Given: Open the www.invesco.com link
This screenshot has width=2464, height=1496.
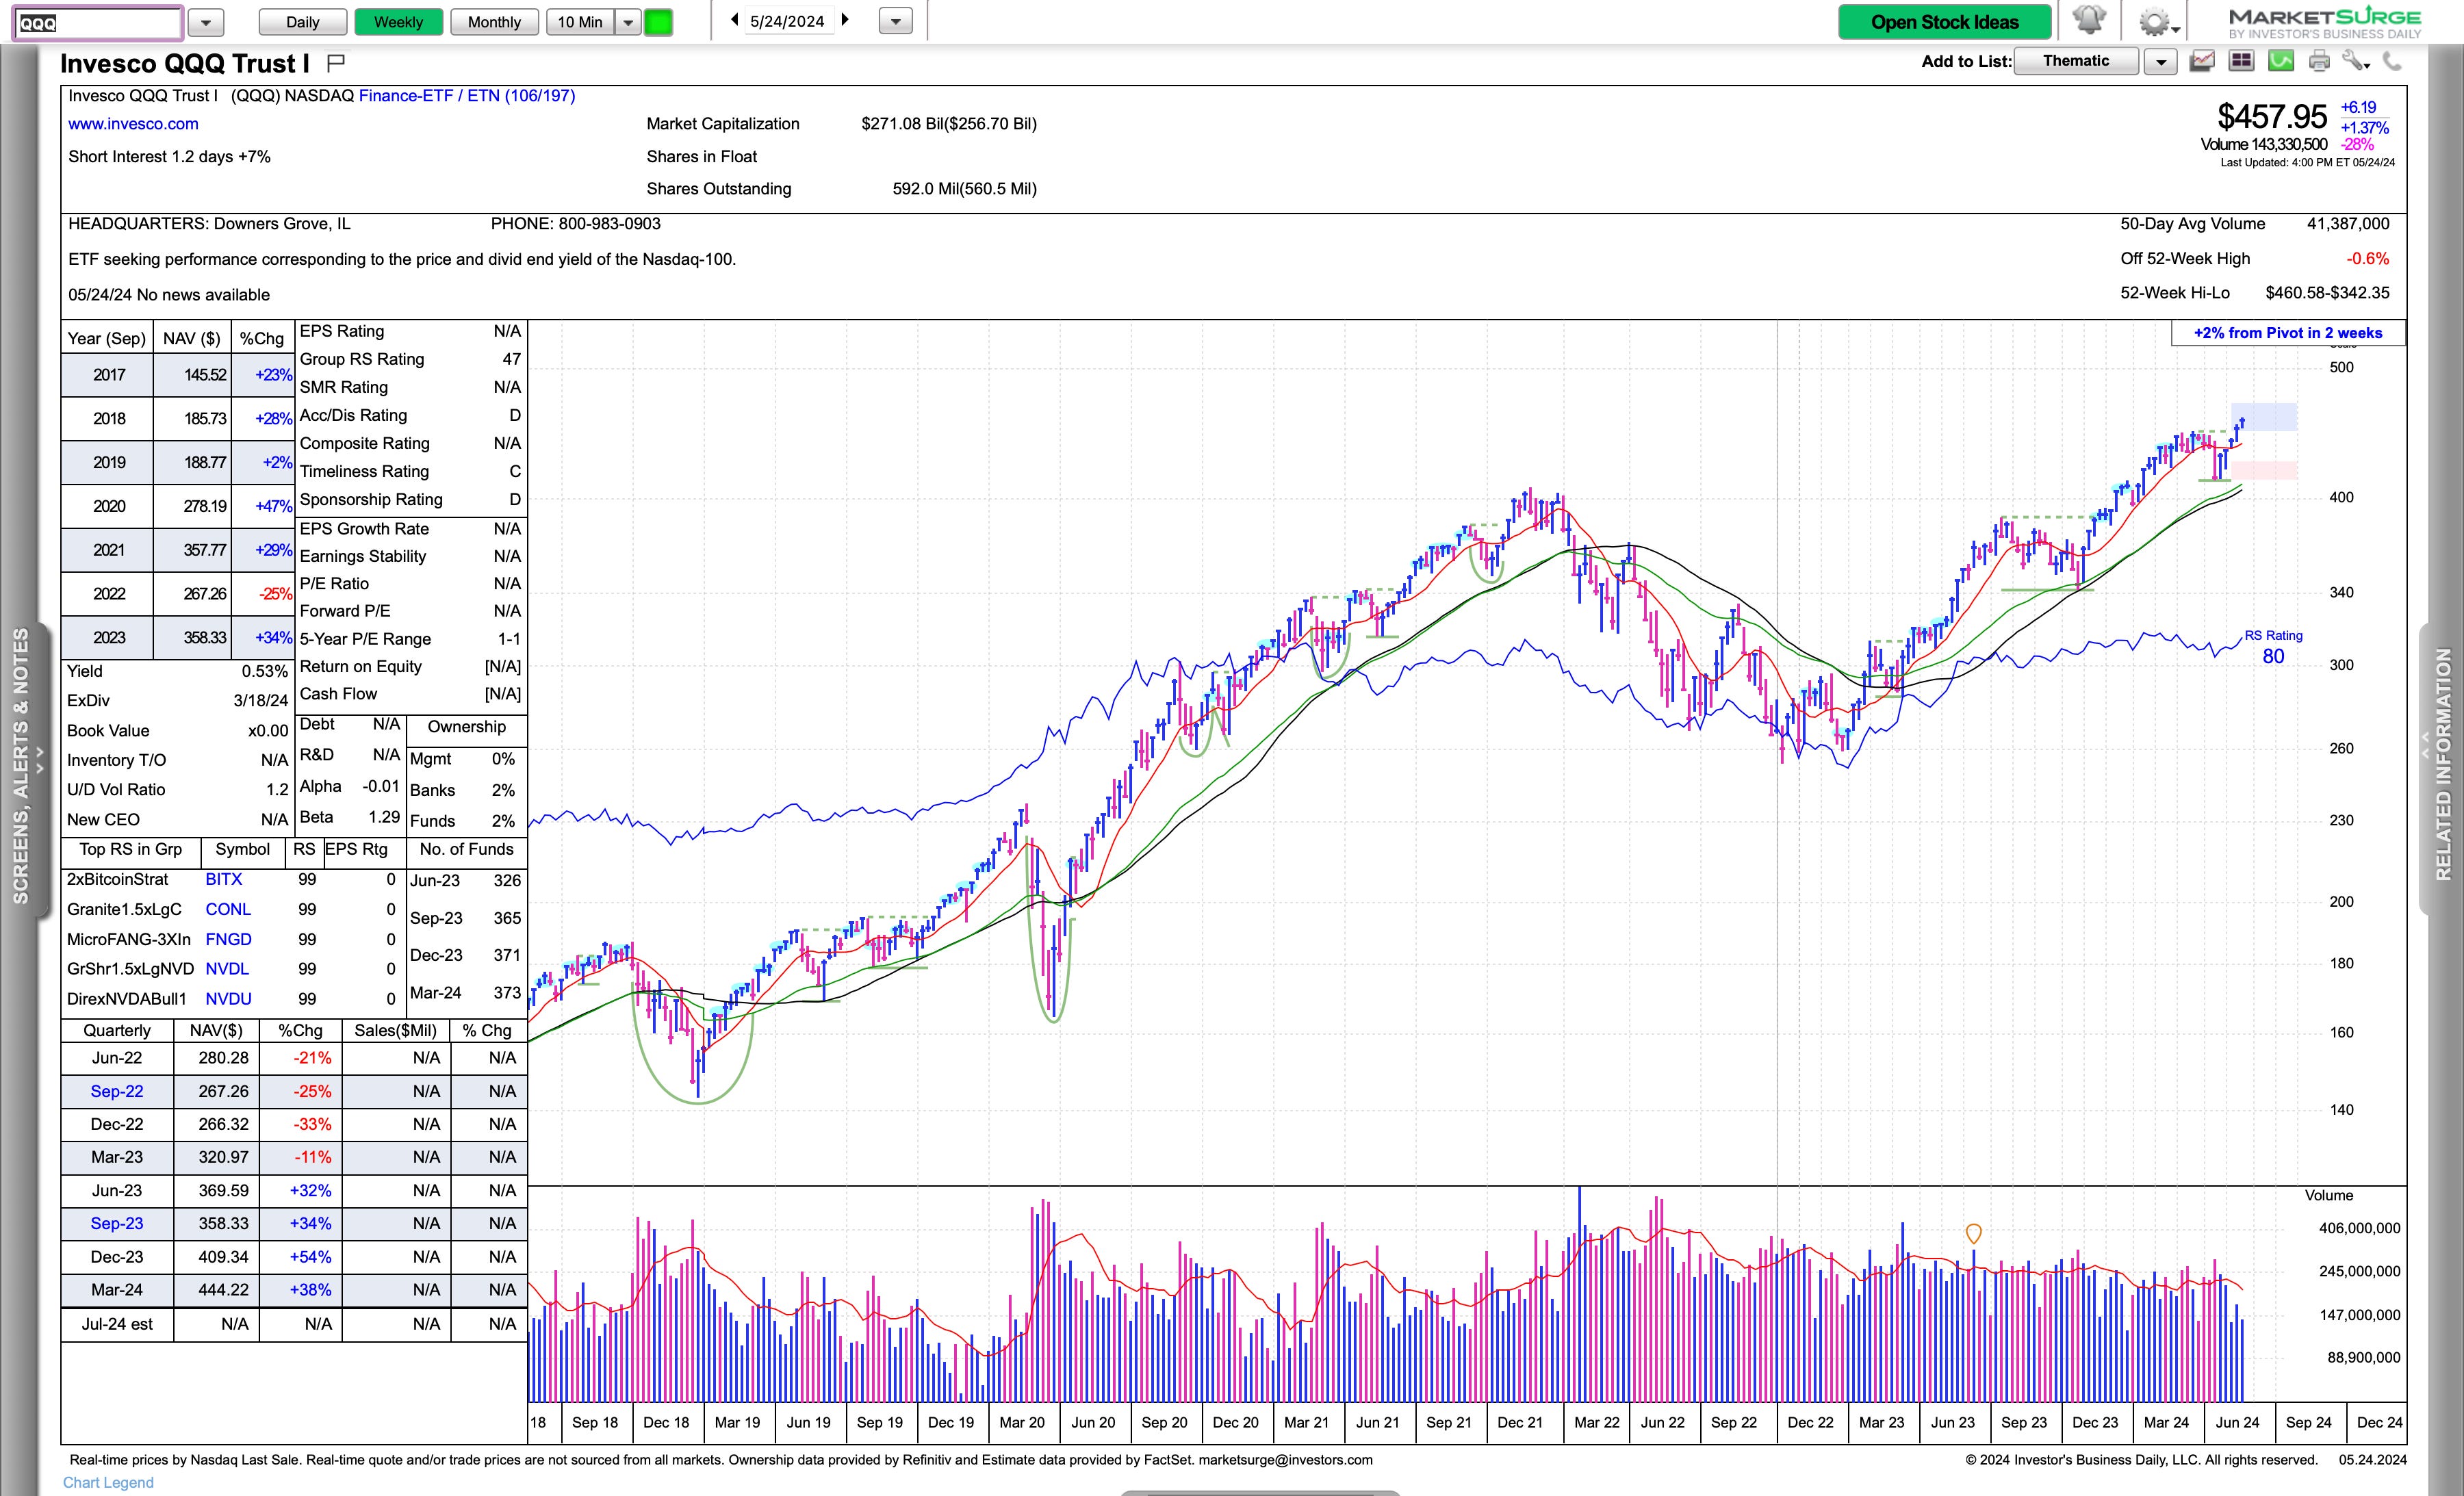Looking at the screenshot, I should point(133,124).
